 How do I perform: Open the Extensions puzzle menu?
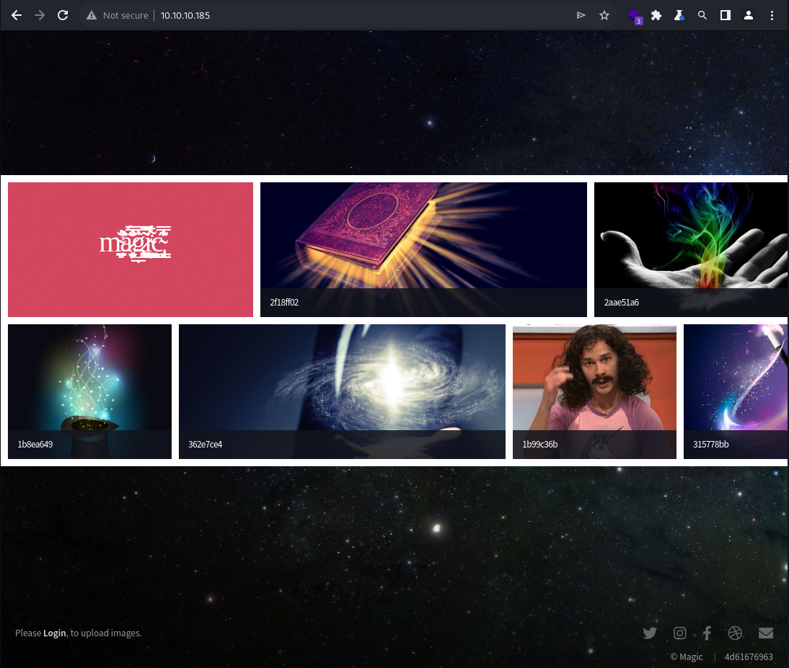tap(656, 15)
